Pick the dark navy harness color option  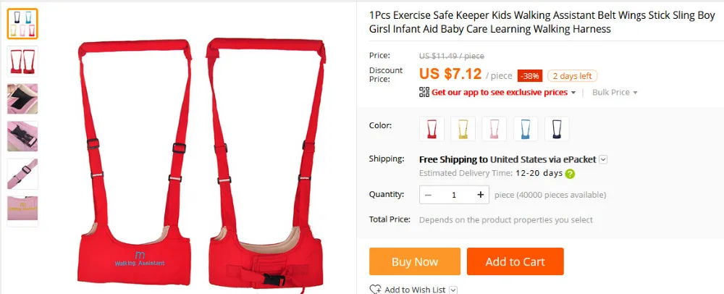[x=557, y=129]
